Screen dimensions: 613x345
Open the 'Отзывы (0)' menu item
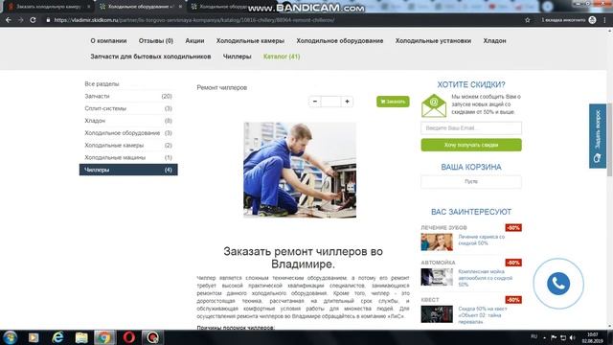tap(155, 40)
